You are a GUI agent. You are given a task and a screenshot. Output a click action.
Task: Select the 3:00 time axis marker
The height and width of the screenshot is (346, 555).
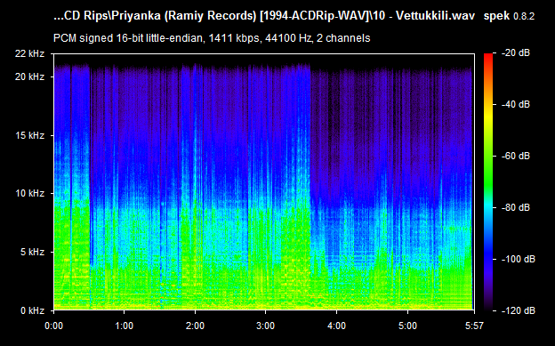pos(266,326)
